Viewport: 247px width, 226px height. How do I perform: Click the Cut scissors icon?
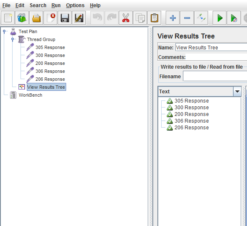126,18
